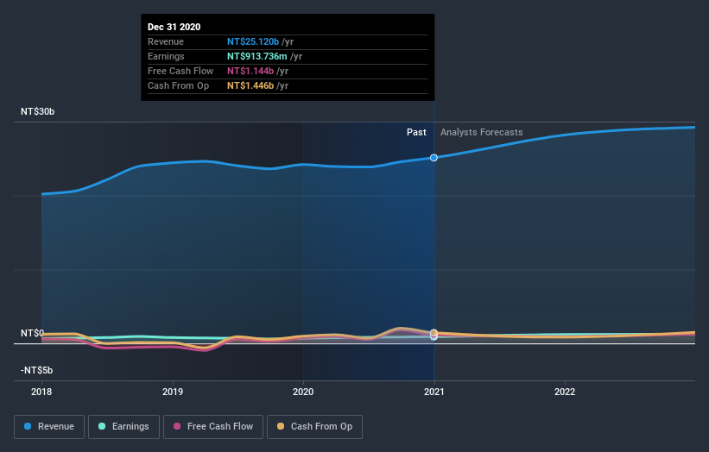The width and height of the screenshot is (709, 452).
Task: Click the pink Free Cash Flow legend dot
Action: 177,426
